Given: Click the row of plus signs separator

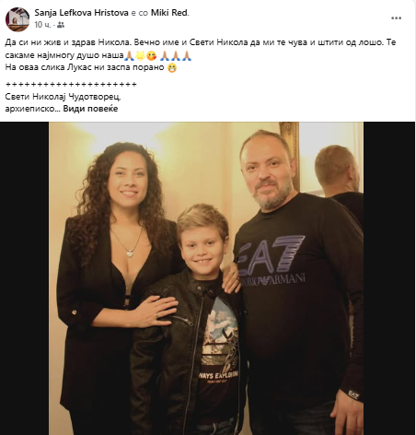Looking at the screenshot, I should click(71, 84).
